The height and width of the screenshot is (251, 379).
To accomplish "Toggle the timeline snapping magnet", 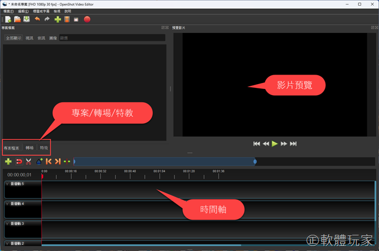I will tap(18, 161).
